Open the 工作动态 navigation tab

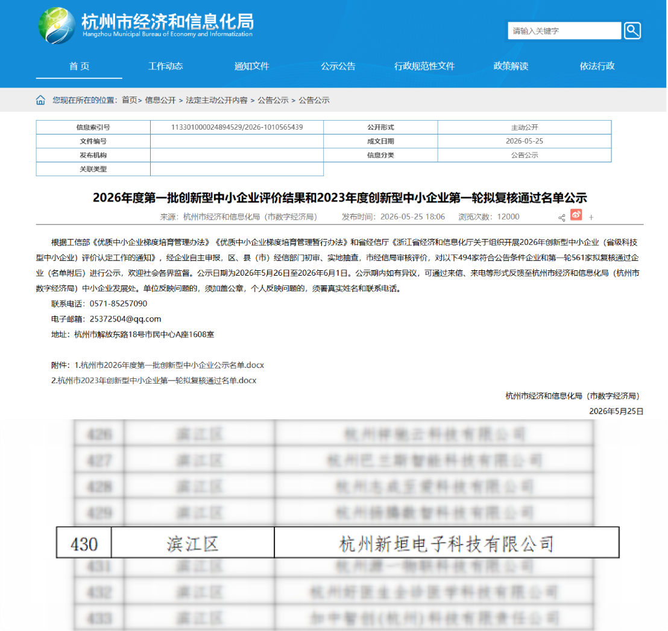(165, 66)
